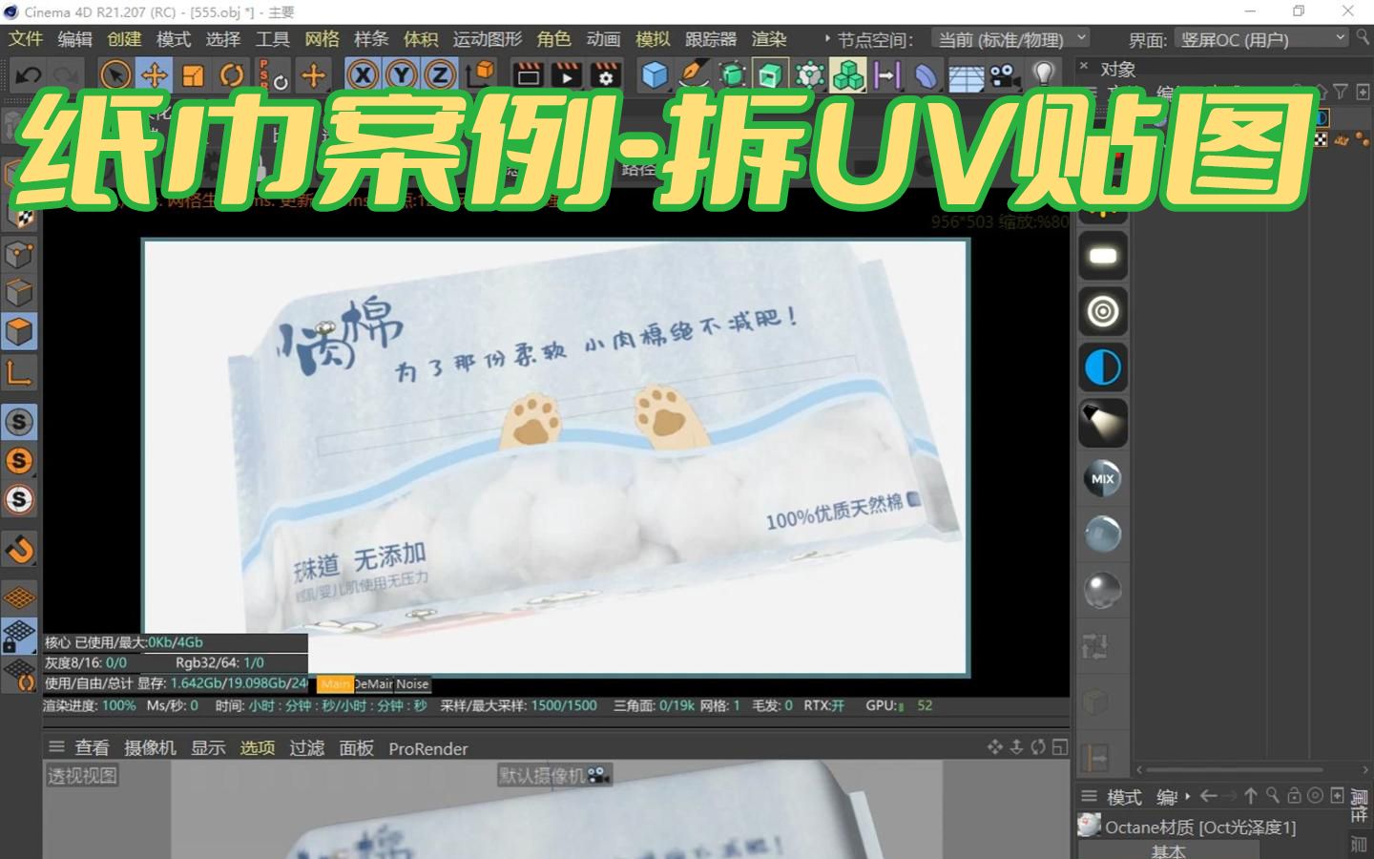Screen dimensions: 1374x859
Task: Open the 当前 (标准/物理) dropdown
Action: (x=1007, y=39)
